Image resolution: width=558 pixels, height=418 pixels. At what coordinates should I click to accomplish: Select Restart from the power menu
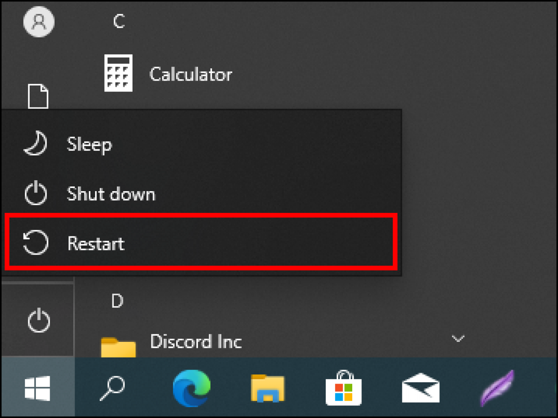(95, 244)
